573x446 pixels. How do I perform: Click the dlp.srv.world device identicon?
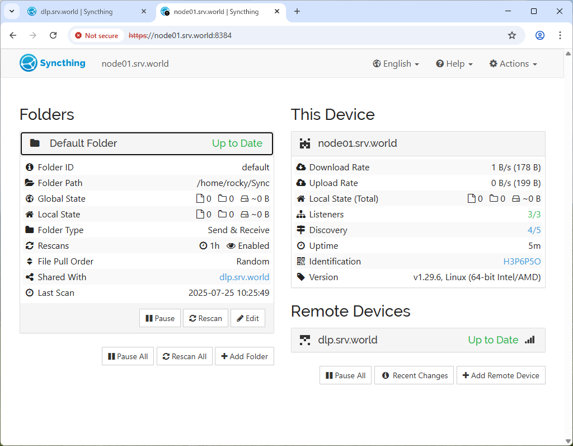(305, 340)
